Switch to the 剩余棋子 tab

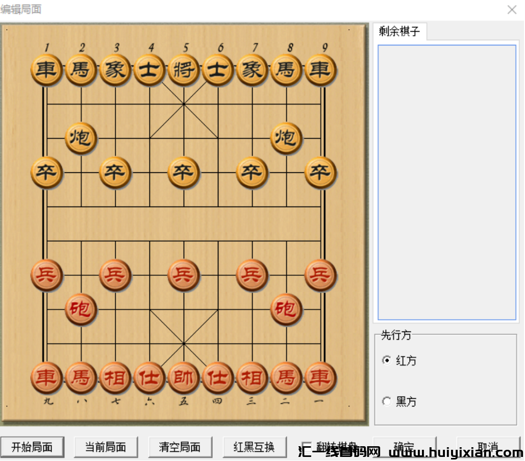[401, 31]
